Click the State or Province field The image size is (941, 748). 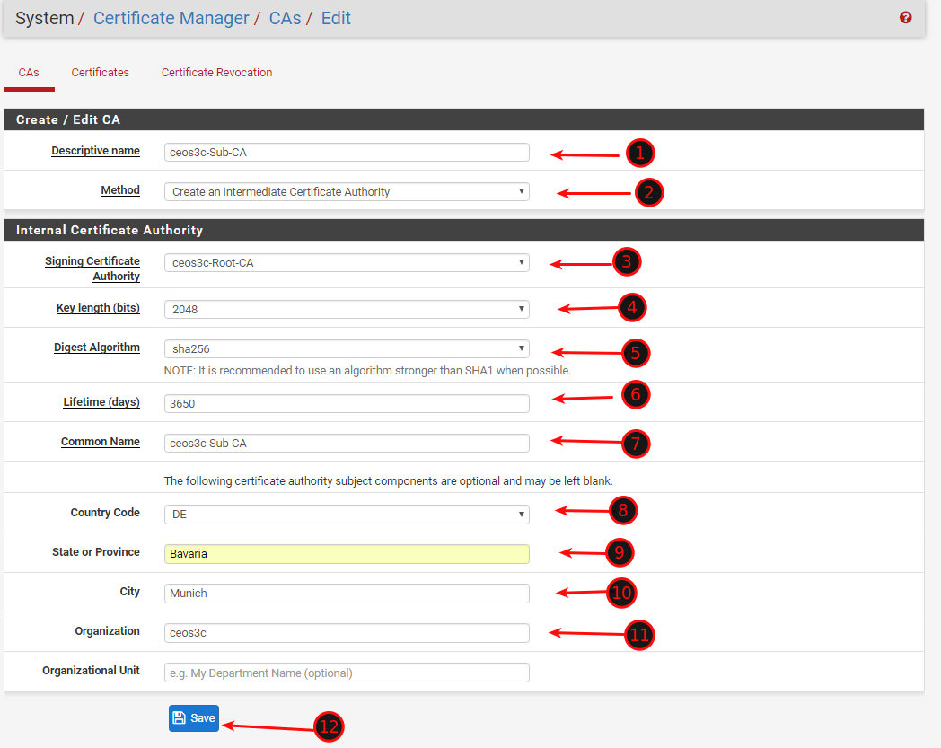347,554
